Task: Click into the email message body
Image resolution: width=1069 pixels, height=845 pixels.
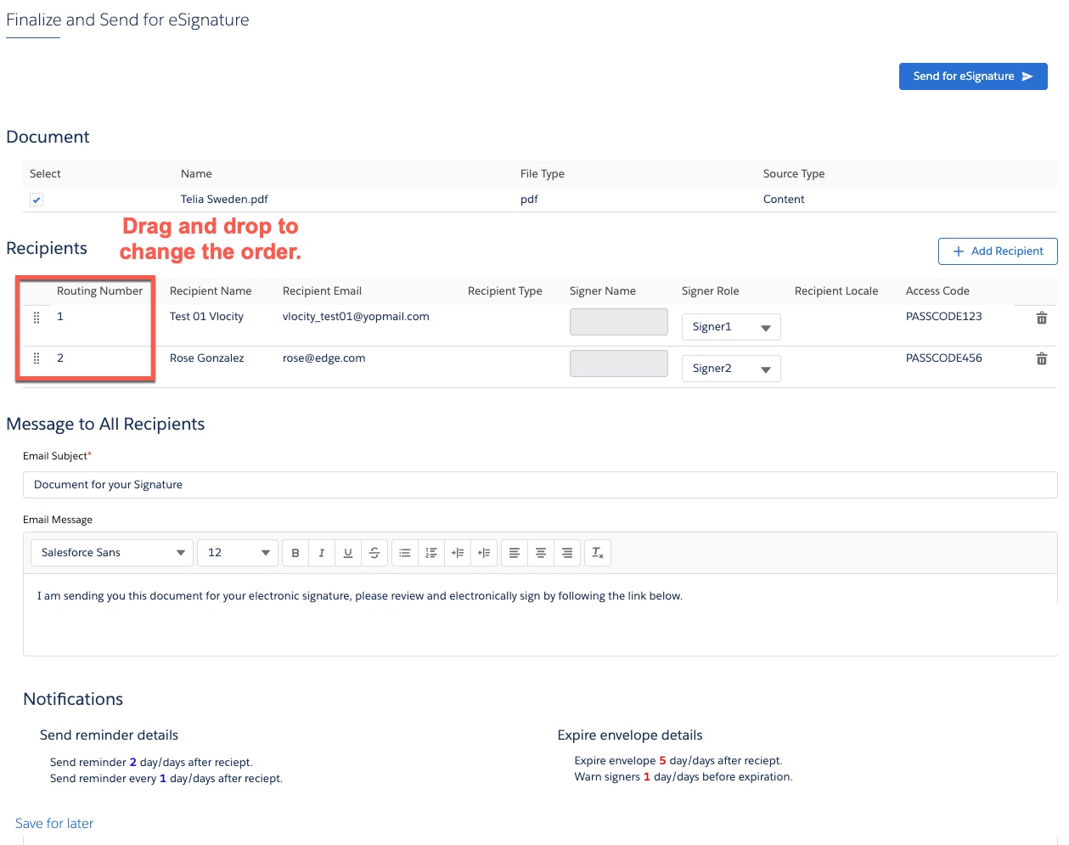Action: click(540, 615)
